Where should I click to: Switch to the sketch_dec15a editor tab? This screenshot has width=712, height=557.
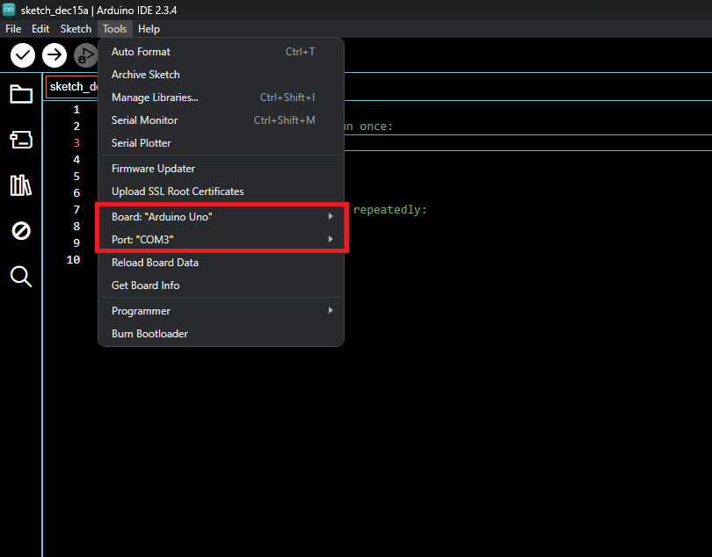[x=72, y=86]
